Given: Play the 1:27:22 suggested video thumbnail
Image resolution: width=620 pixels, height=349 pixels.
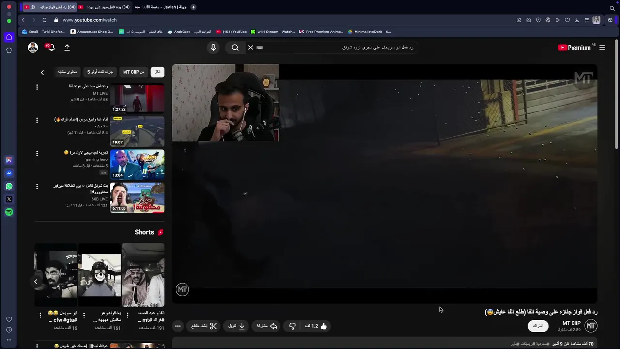Looking at the screenshot, I should click(137, 98).
